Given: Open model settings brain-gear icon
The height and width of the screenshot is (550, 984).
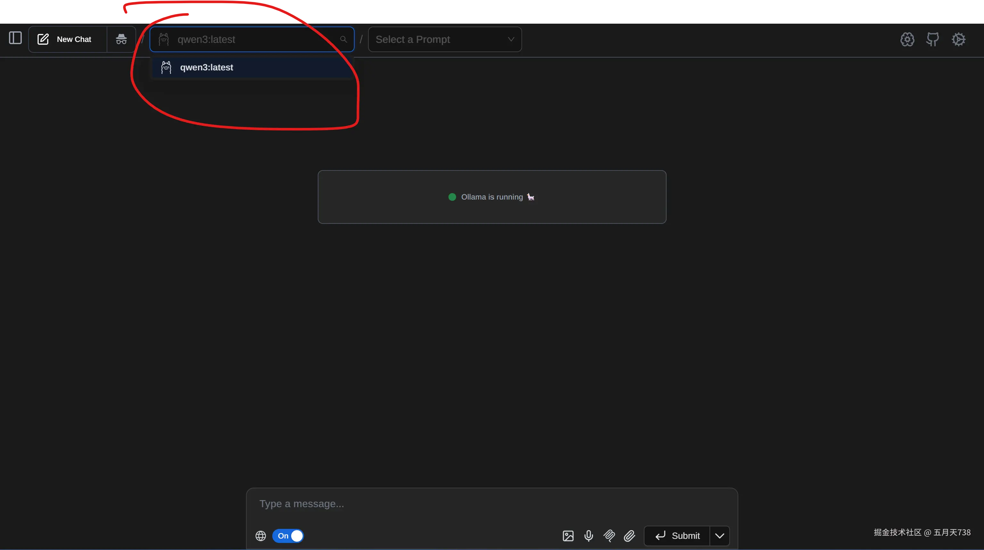Looking at the screenshot, I should tap(907, 39).
